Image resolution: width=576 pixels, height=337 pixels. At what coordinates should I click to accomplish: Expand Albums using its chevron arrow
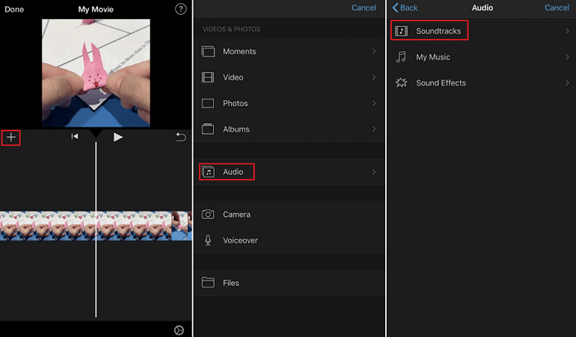pos(374,129)
